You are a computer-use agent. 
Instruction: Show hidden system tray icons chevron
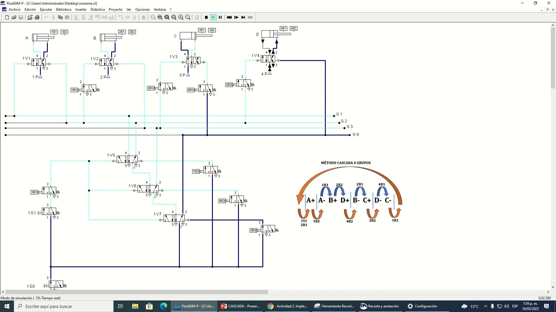click(486, 306)
